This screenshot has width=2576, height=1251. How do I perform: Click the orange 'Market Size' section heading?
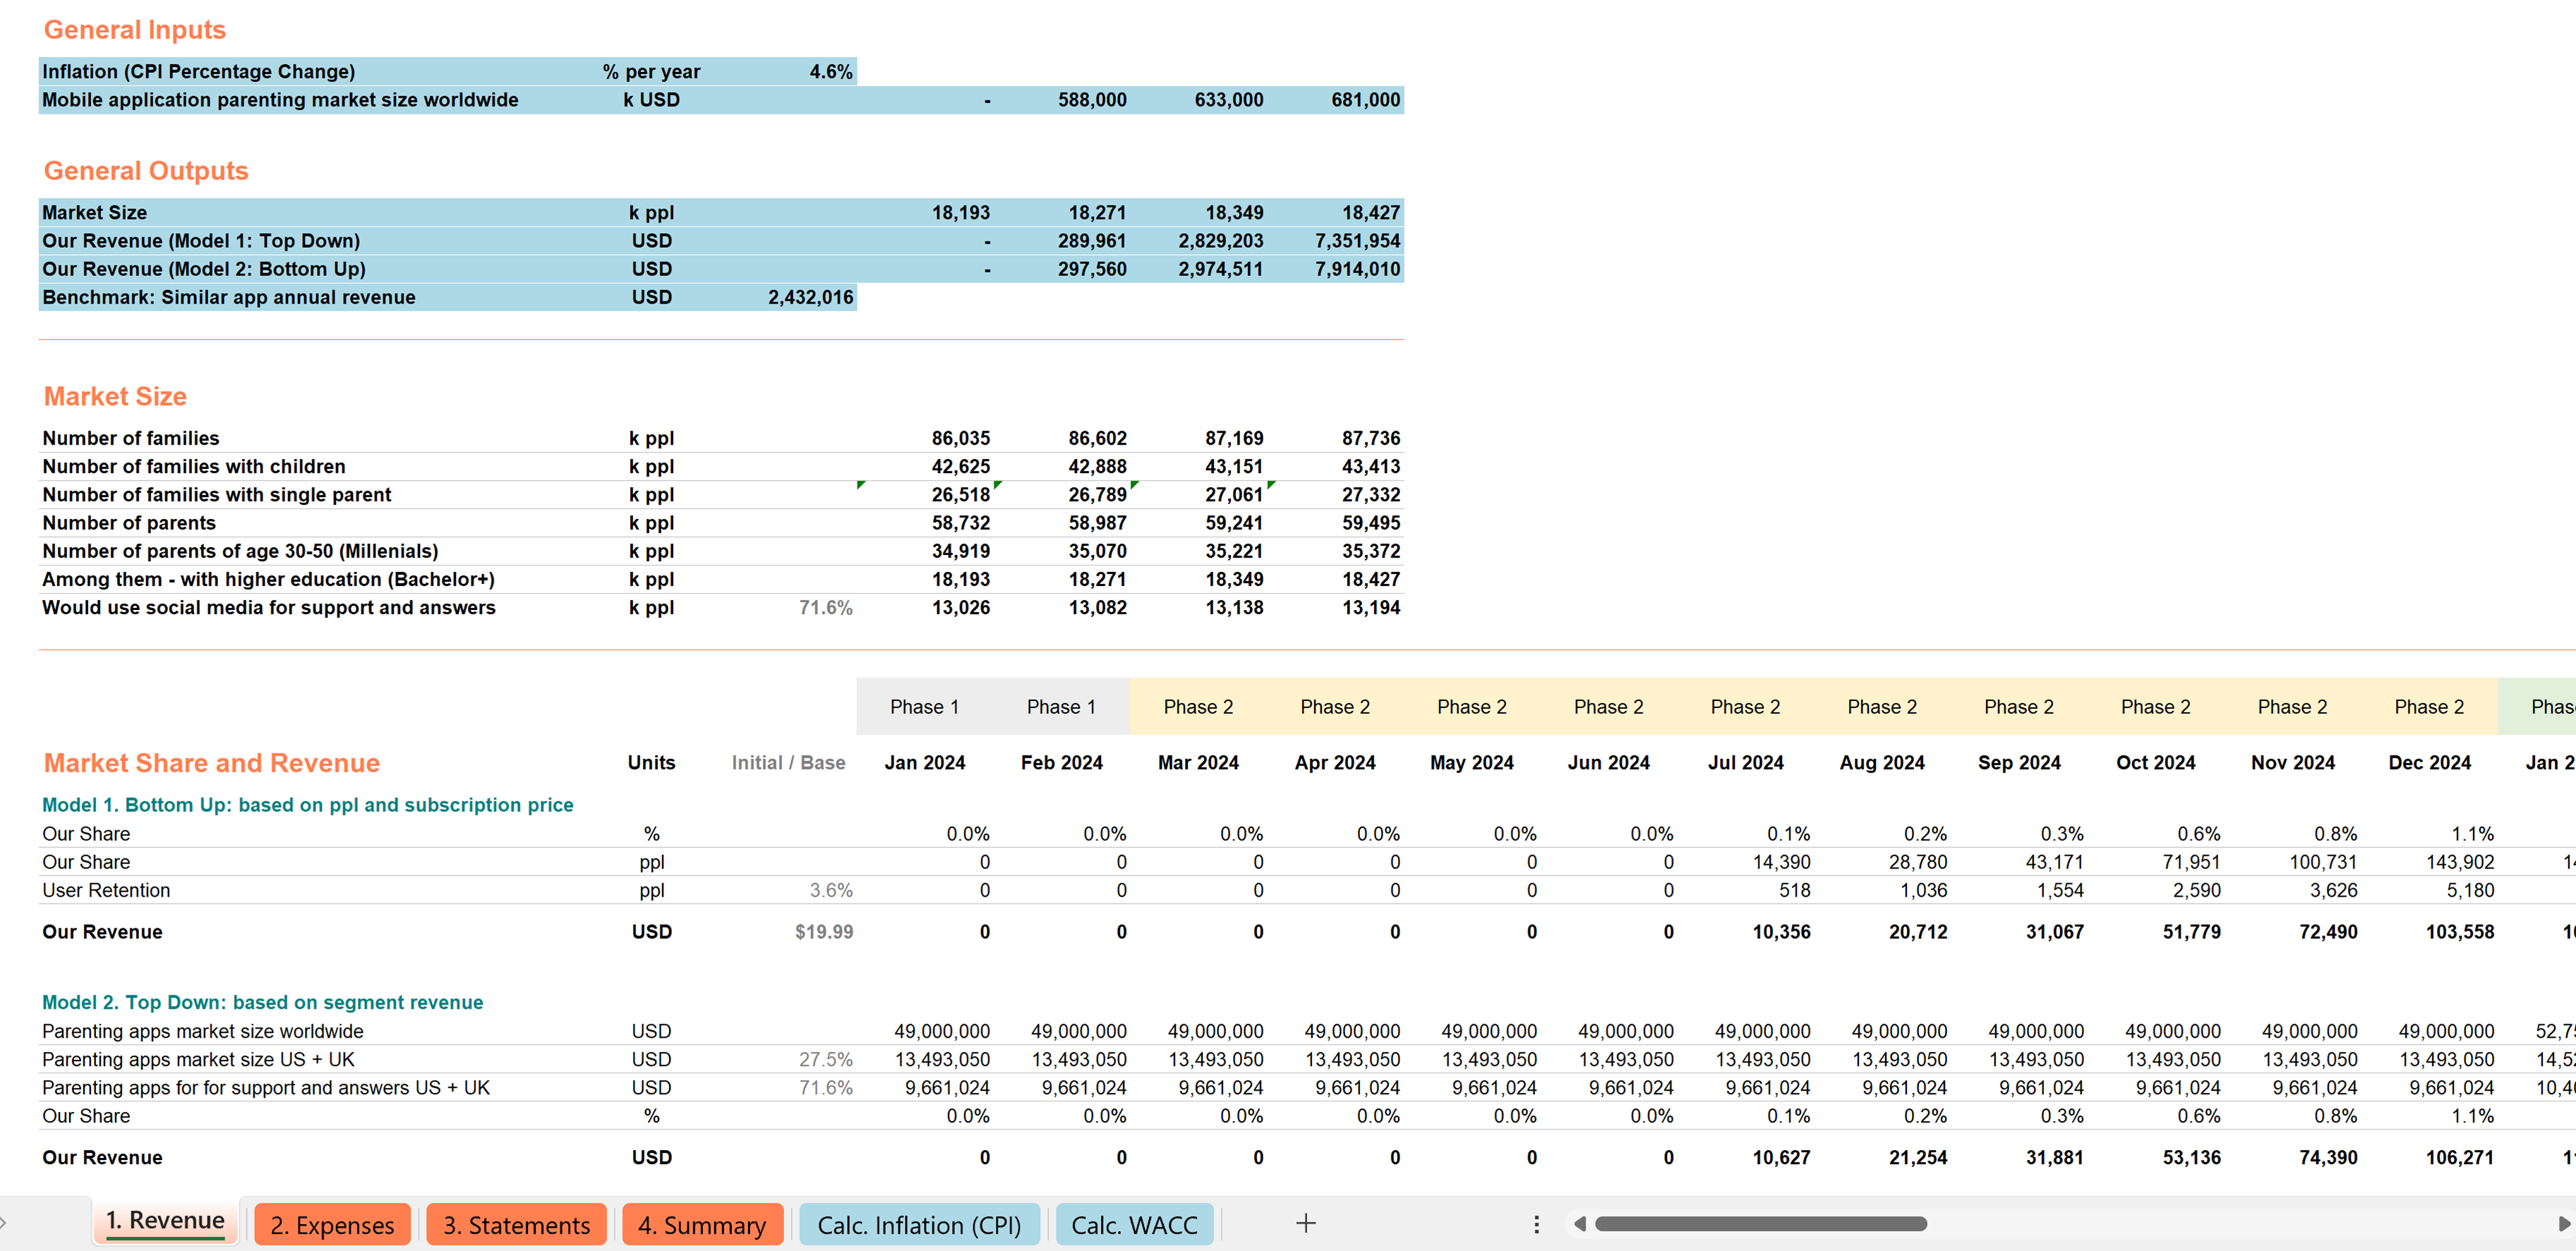(x=115, y=396)
